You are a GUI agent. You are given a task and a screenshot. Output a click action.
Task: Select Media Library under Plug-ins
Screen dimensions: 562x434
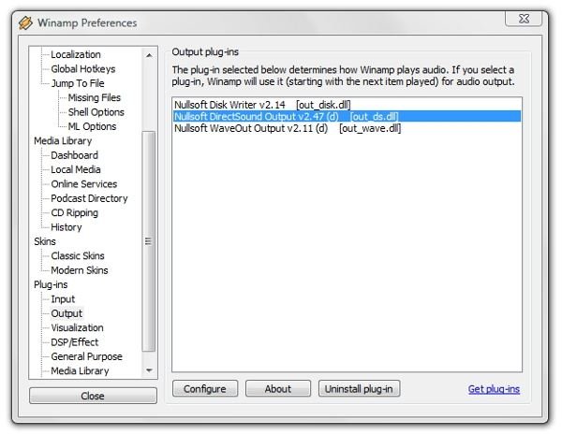click(x=80, y=370)
